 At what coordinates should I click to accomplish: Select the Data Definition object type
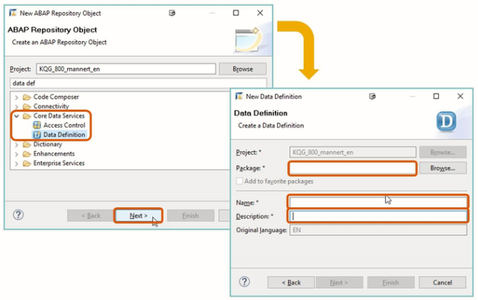pos(64,135)
